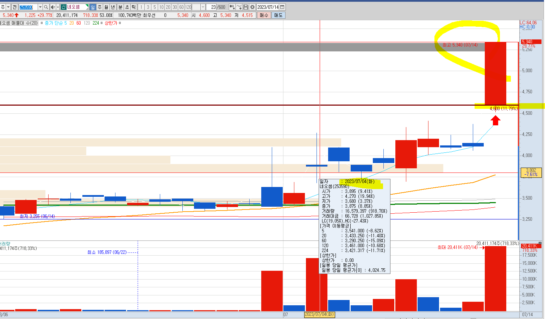Click the 매도 sell button
This screenshot has height=319, width=545.
pos(278,15)
